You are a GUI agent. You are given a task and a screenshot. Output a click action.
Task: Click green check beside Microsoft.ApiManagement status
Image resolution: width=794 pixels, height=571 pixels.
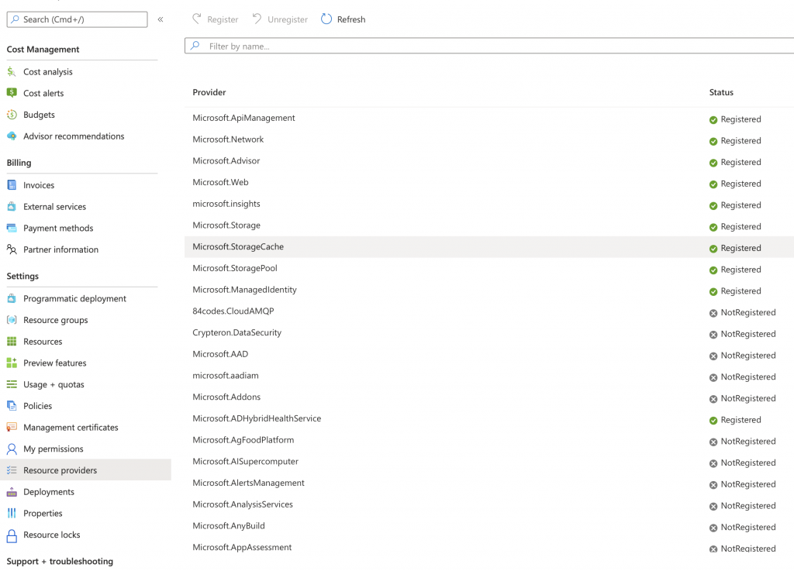click(x=713, y=120)
